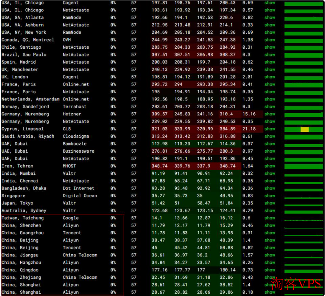Open show link for Japan, Tokyo
This screenshot has width=325, height=296.
[x=270, y=203]
